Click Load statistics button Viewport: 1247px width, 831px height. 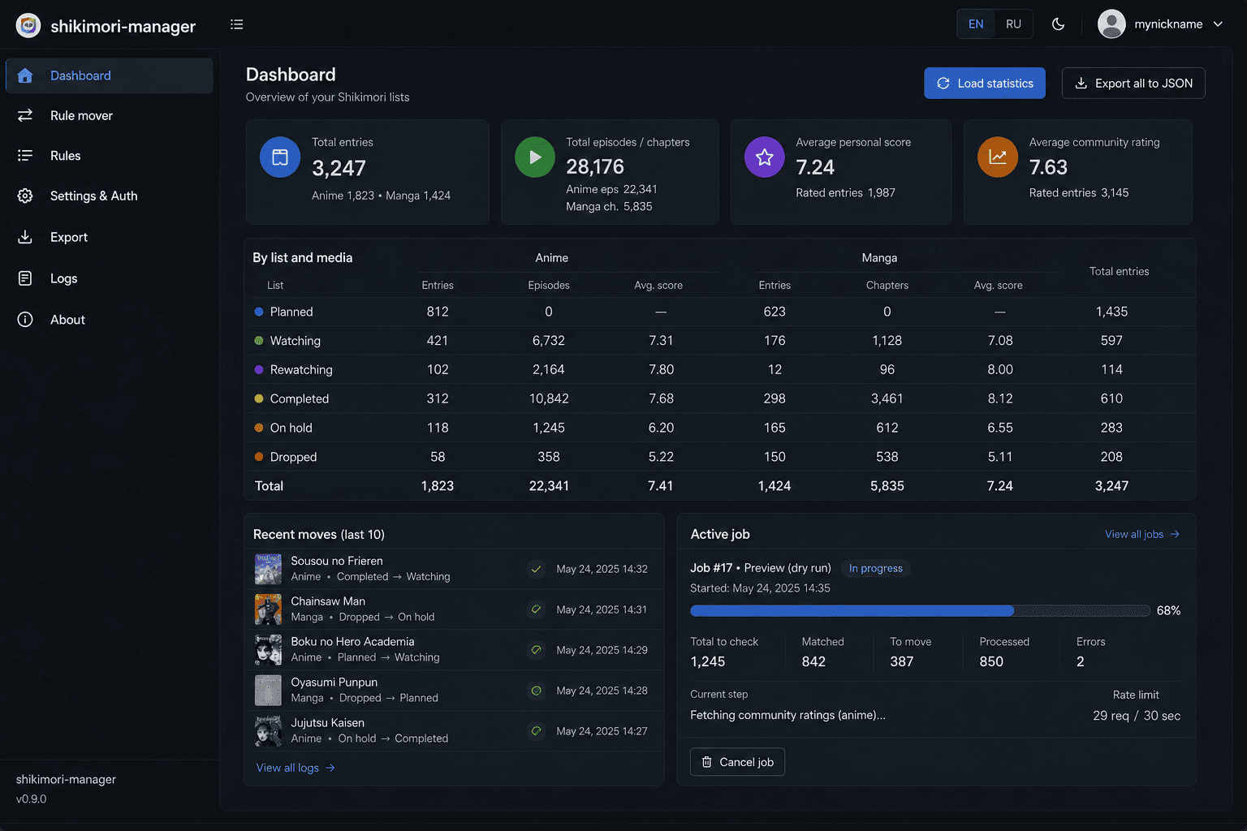pyautogui.click(x=985, y=83)
